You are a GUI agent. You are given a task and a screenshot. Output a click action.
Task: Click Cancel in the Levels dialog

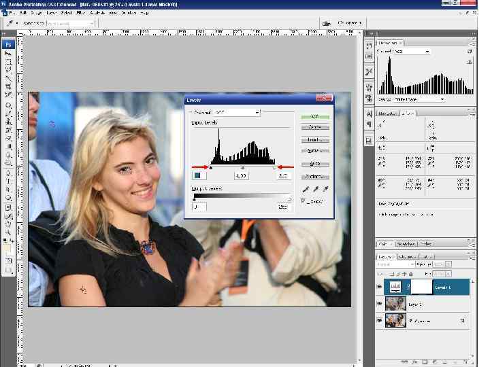point(315,127)
